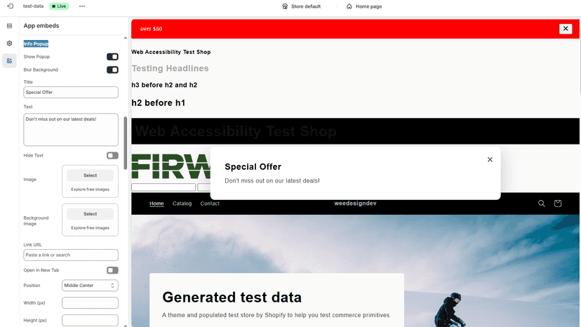Click the exit editor icon

click(x=10, y=6)
